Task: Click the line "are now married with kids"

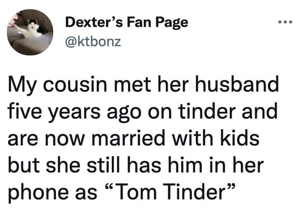Action: click(134, 137)
